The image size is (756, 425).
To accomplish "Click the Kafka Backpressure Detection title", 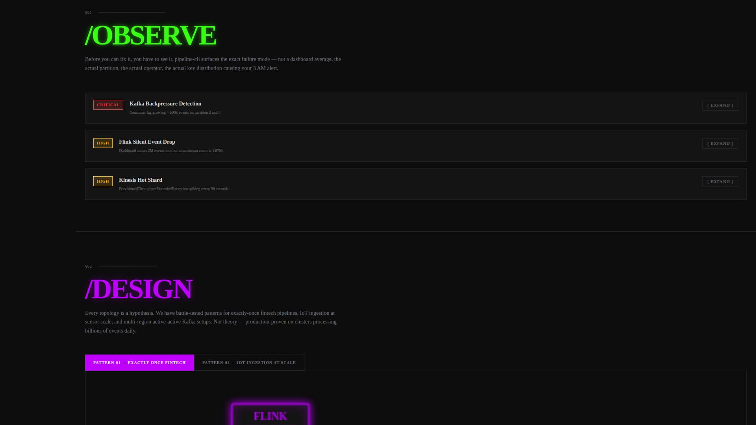I will (x=165, y=103).
